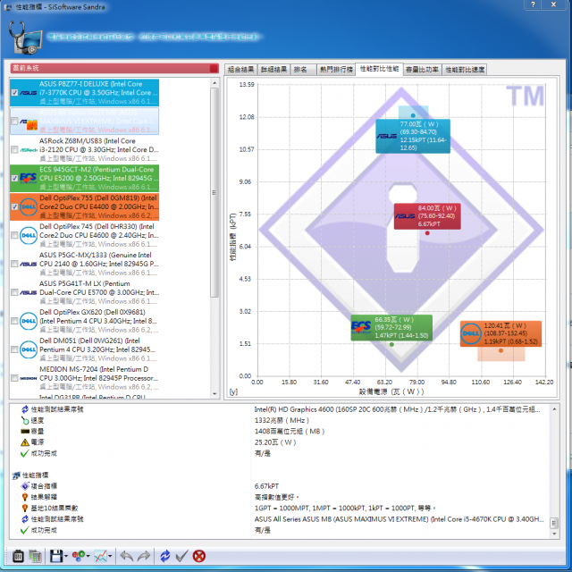
Task: Click the line graph view icon
Action: point(101,556)
